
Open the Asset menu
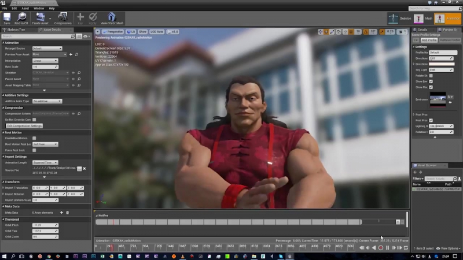[x=25, y=8]
